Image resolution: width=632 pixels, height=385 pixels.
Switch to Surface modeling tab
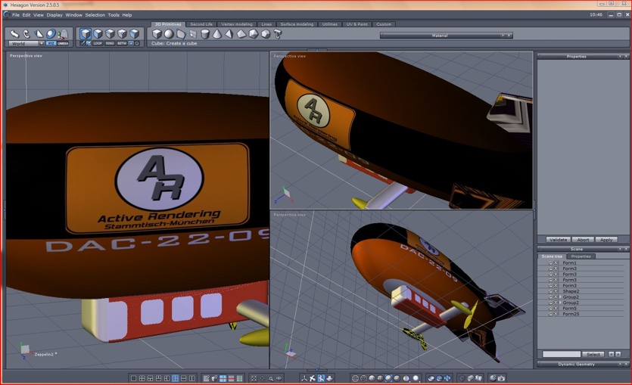pos(297,24)
